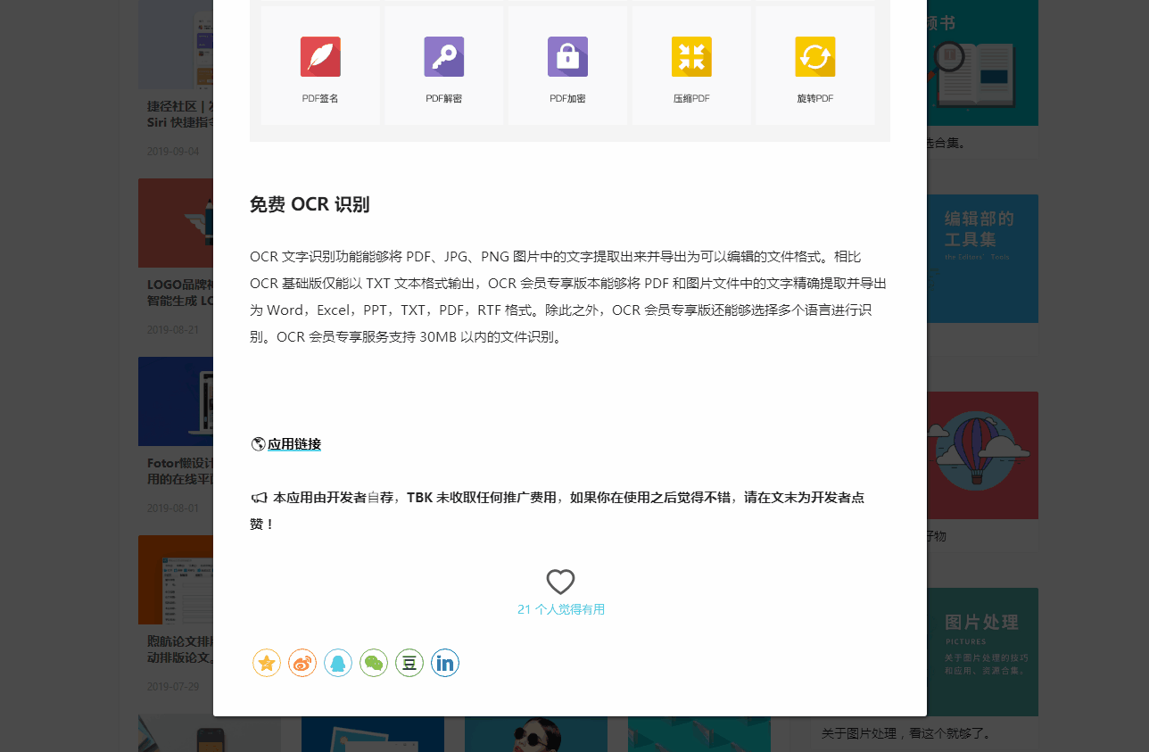Click the PDF签名 label text
This screenshot has width=1149, height=752.
[320, 98]
